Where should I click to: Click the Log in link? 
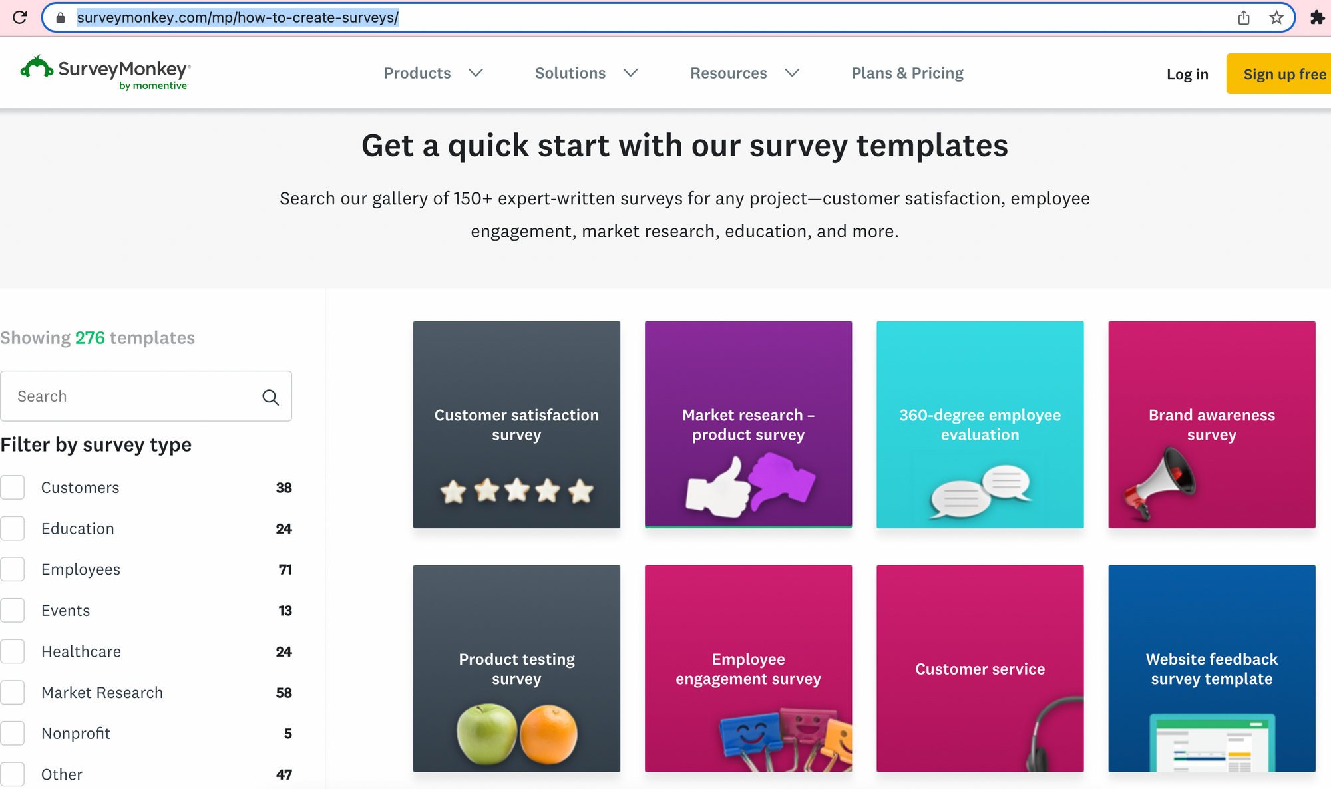pyautogui.click(x=1187, y=74)
